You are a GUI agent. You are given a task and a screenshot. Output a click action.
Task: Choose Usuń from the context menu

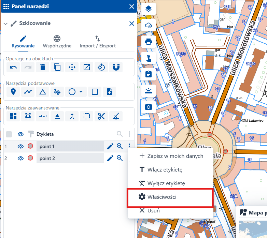(171, 211)
